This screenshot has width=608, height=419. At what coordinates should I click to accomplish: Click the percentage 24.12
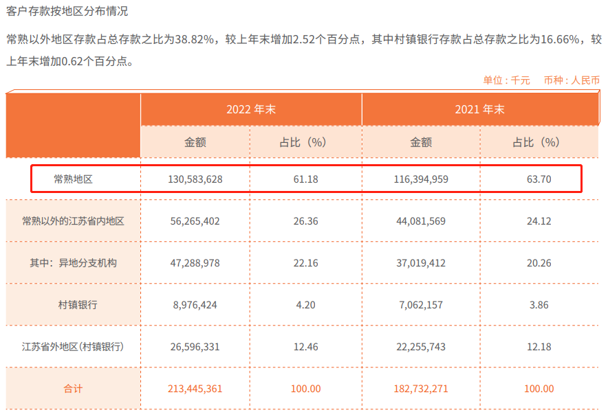[539, 221]
